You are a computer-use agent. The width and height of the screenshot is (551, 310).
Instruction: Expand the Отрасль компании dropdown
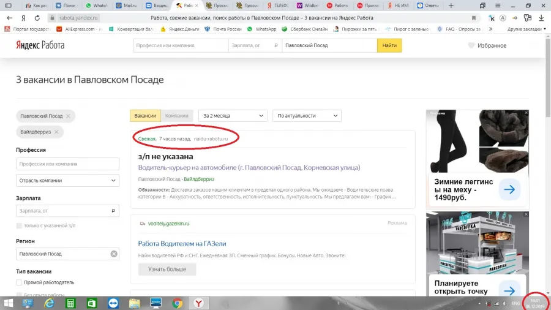coord(67,180)
